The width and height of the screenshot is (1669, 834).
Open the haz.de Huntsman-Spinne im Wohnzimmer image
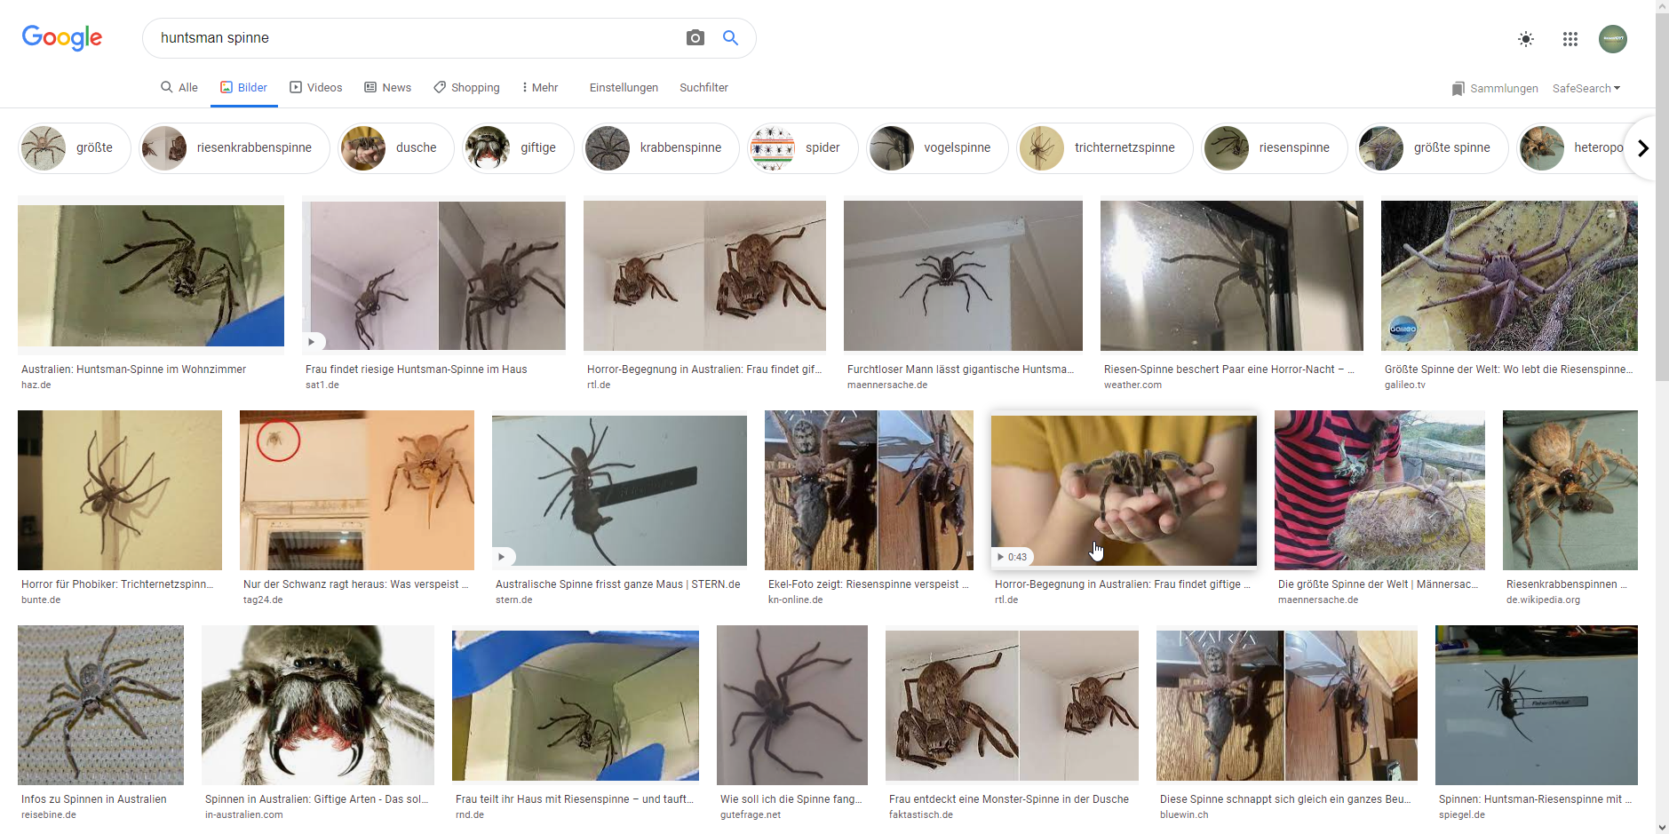151,275
